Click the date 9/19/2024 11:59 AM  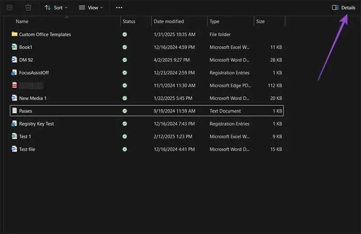pyautogui.click(x=175, y=111)
